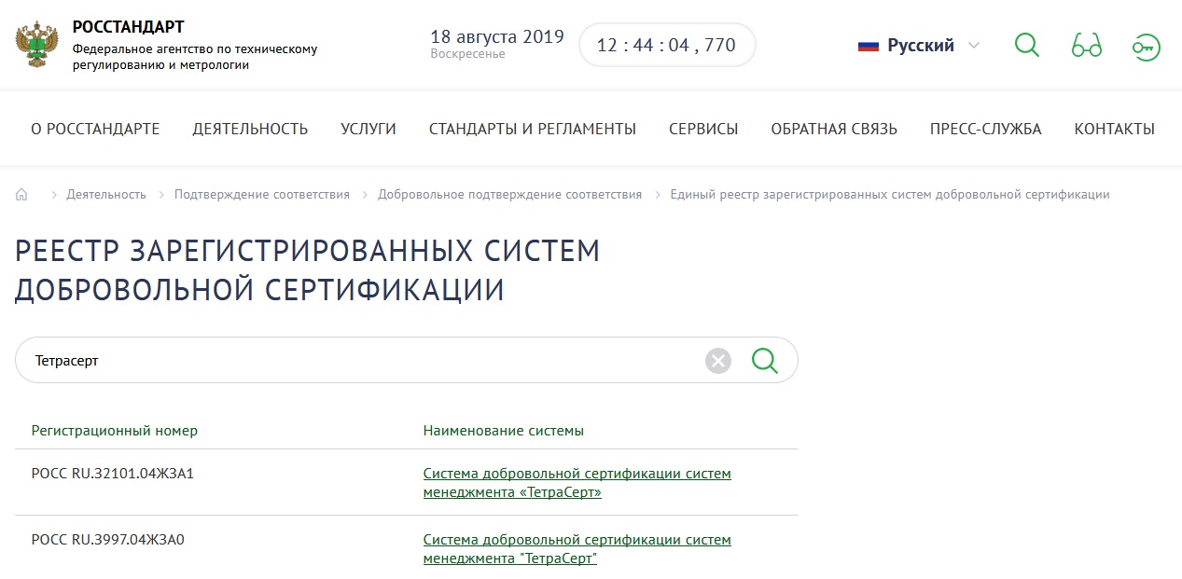Image resolution: width=1182 pixels, height=579 pixels.
Task: Click registration number РОСС RU.3997.04ЖЗА0
Action: [108, 540]
